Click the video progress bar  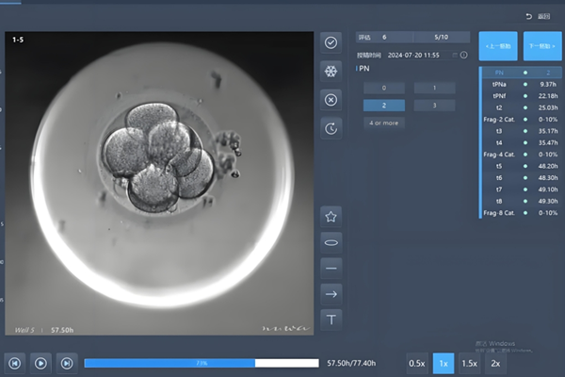[202, 363]
